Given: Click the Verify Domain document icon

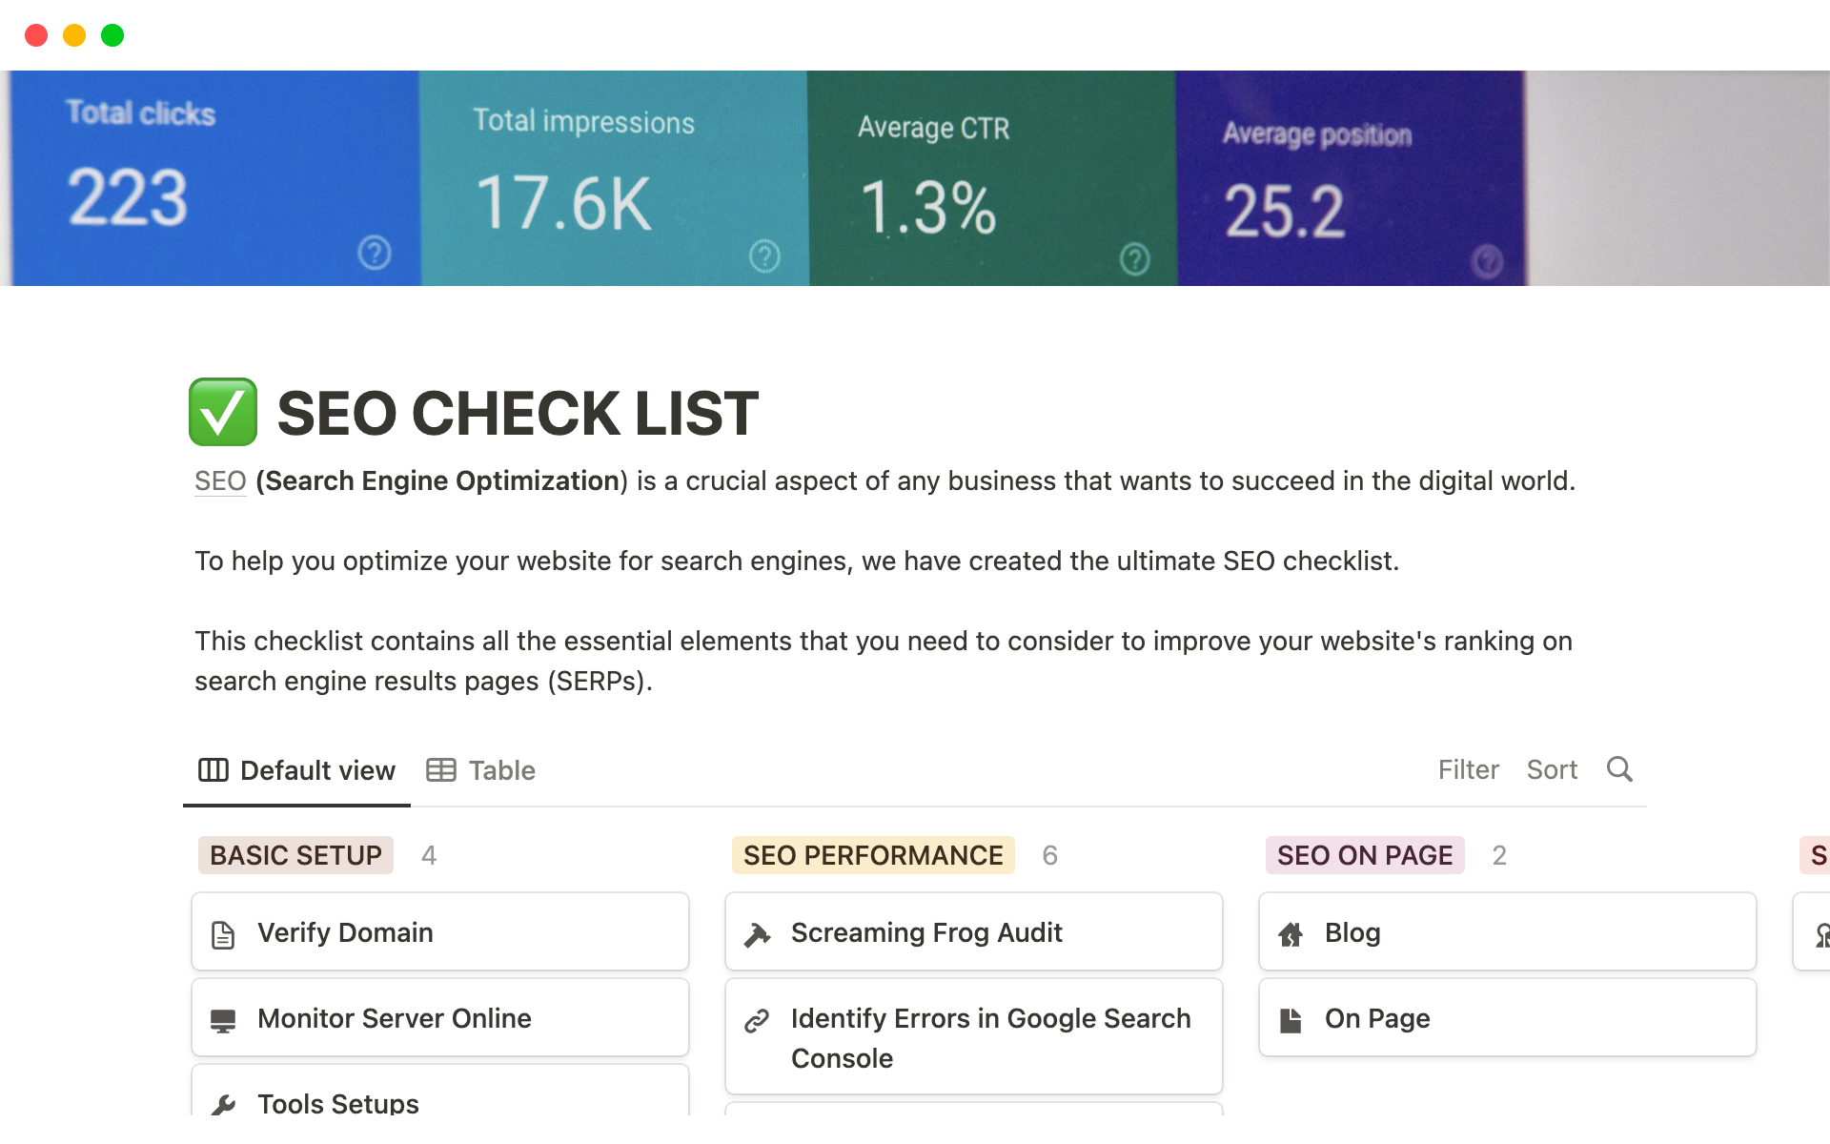Looking at the screenshot, I should point(223,934).
